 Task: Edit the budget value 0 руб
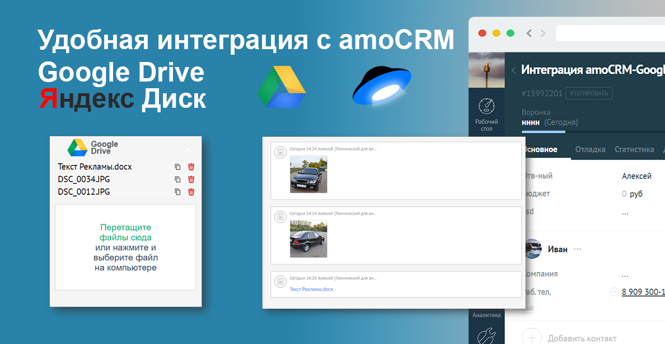click(x=633, y=194)
